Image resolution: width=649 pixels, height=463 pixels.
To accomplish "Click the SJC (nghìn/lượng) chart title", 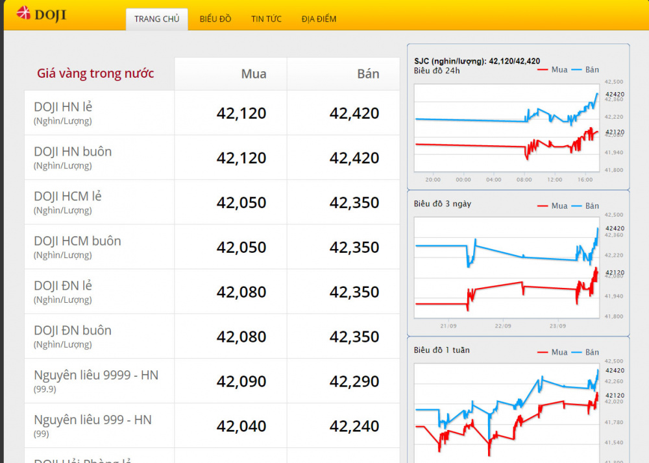I will click(x=477, y=61).
